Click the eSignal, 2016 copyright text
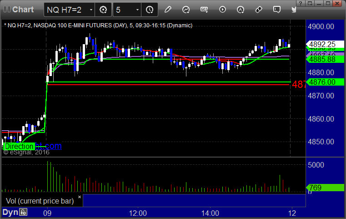The width and height of the screenshot is (346, 219). pos(26,152)
